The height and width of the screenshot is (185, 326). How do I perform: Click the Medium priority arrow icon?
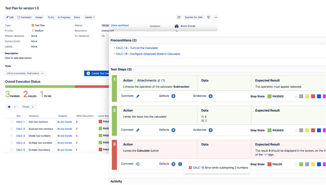33,31
